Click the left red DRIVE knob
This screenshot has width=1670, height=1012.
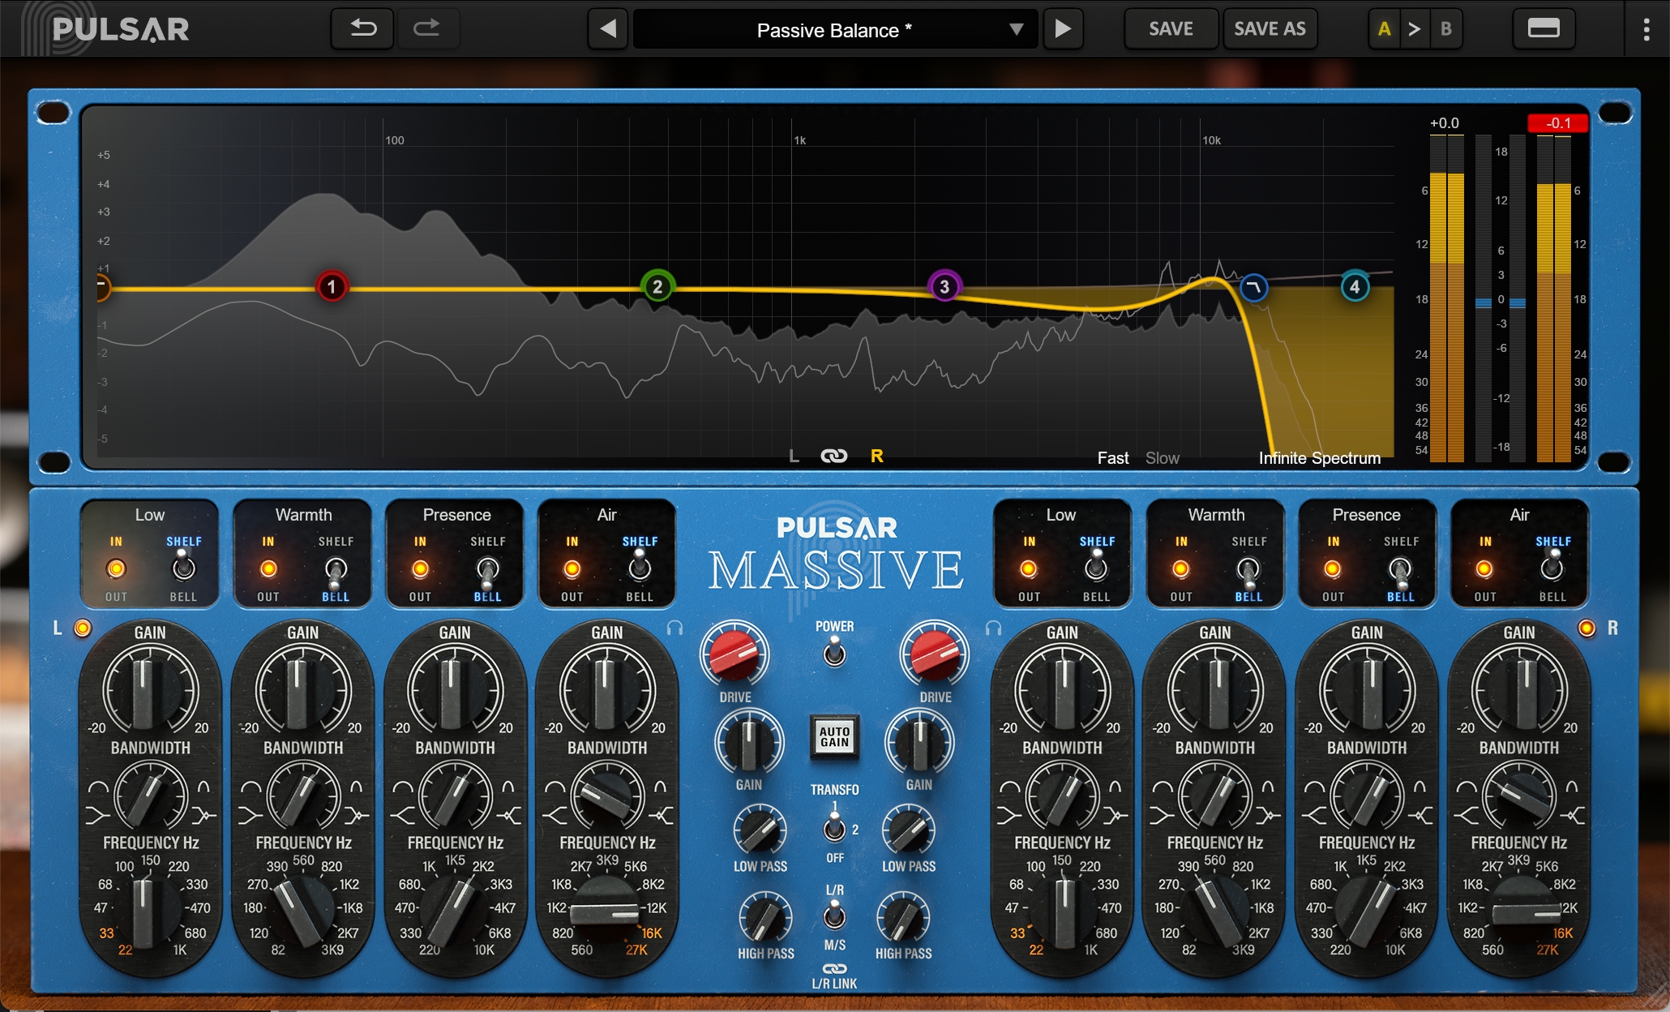(x=734, y=654)
